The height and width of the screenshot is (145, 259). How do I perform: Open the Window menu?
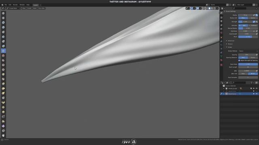(22, 5)
